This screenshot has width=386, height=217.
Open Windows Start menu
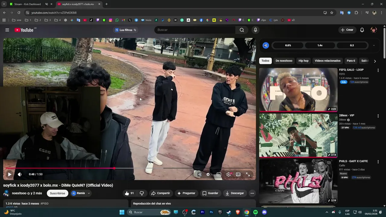pos(122,212)
